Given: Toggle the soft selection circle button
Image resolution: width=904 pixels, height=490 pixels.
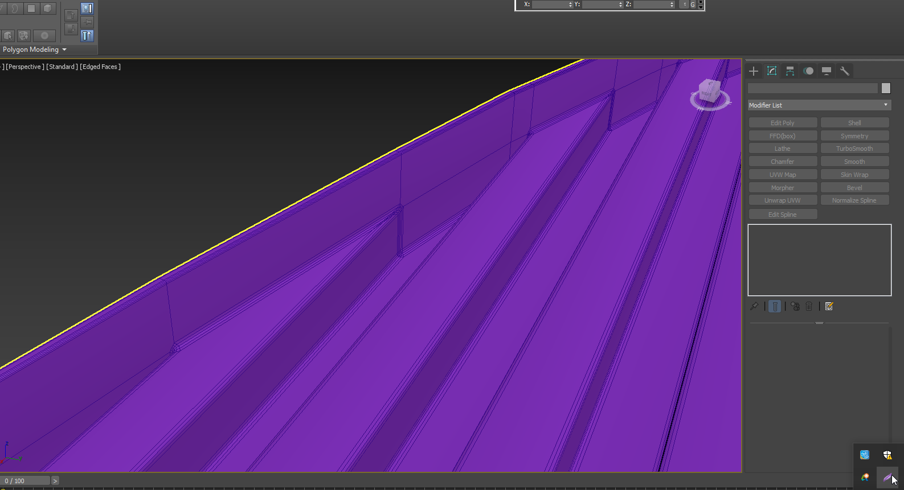Looking at the screenshot, I should (x=44, y=35).
